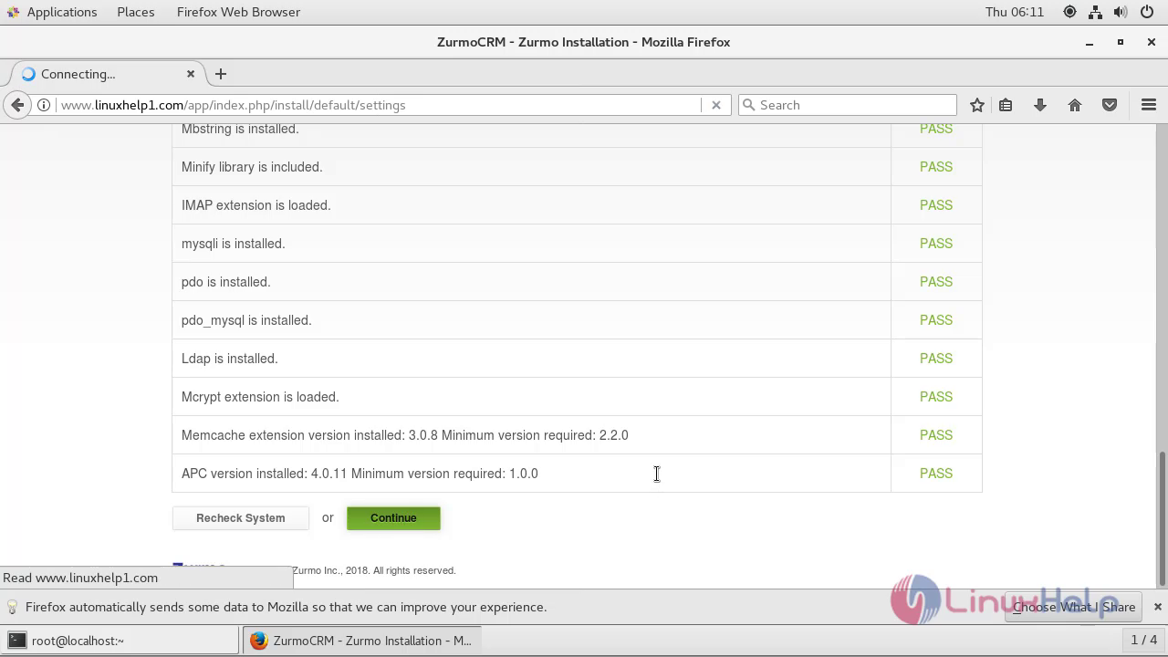
Task: Dismiss the Firefox data notification bar
Action: pyautogui.click(x=1157, y=607)
